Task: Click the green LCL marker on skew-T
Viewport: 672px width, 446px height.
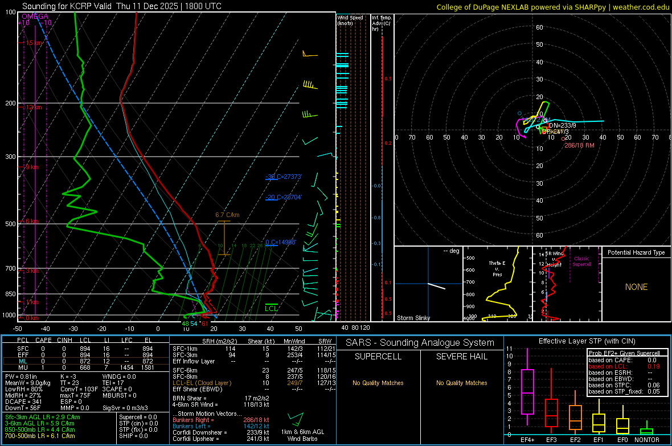Action: coord(271,308)
